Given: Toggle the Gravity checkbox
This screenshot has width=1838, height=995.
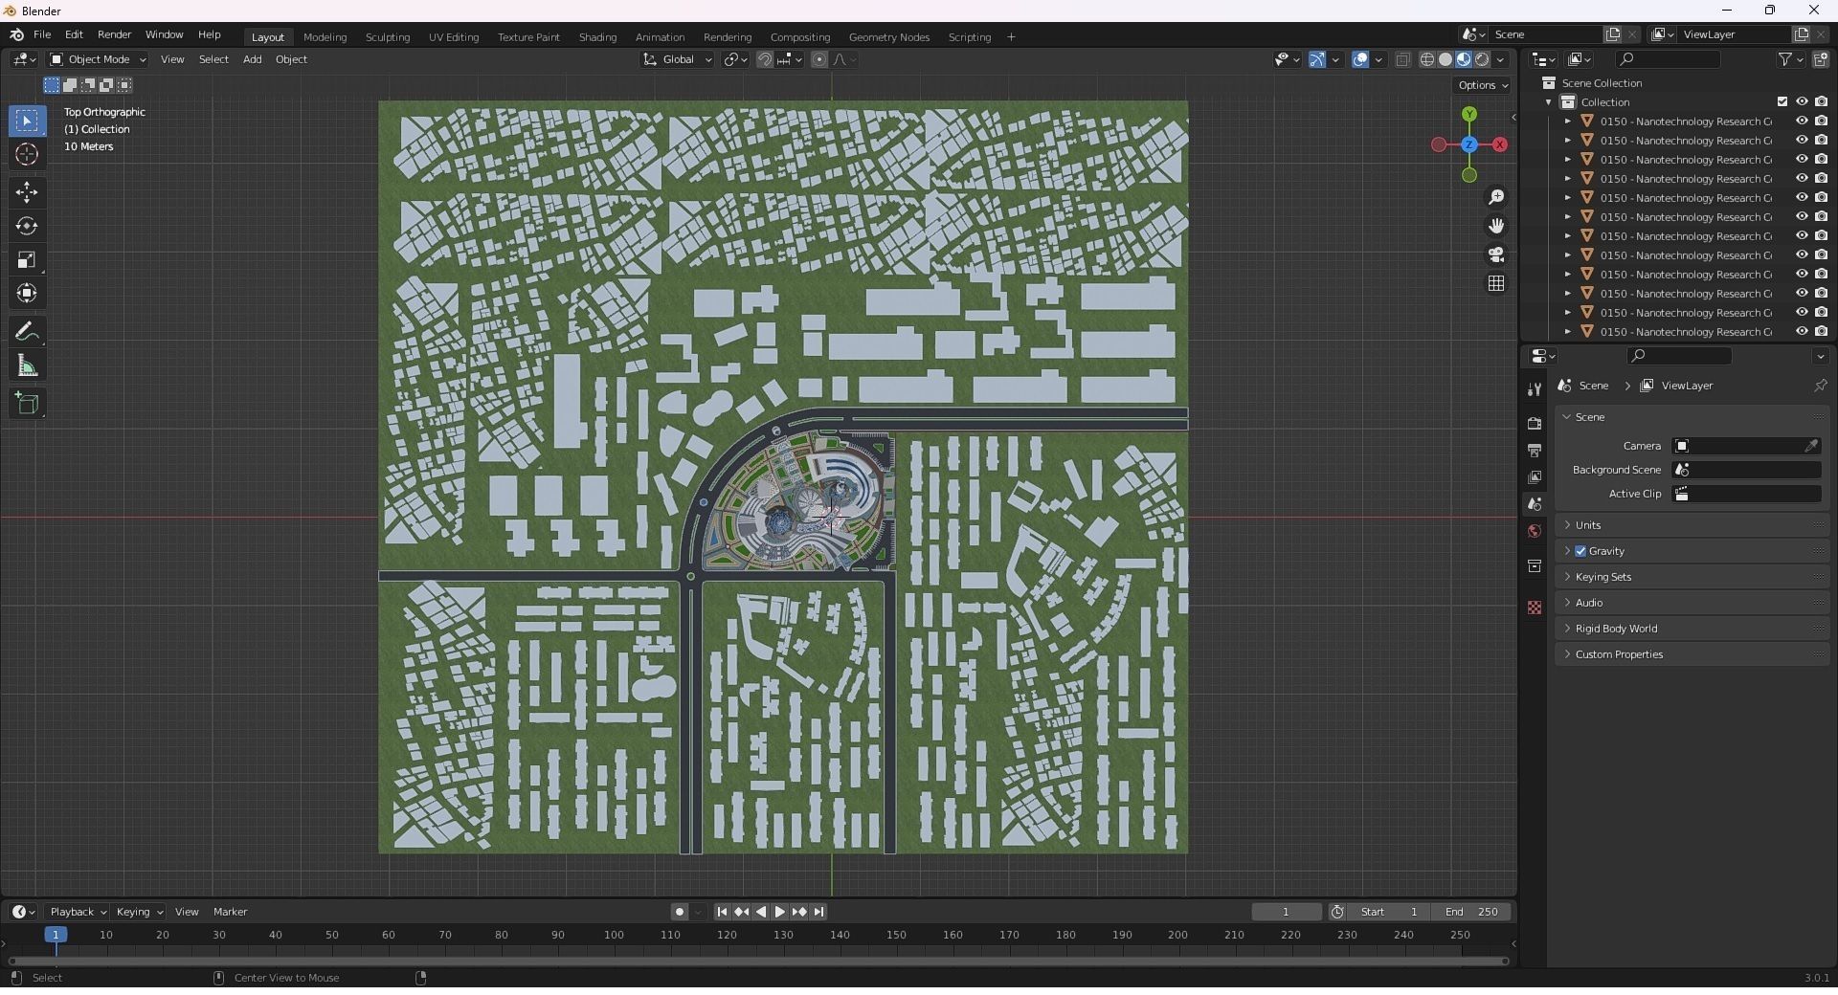Looking at the screenshot, I should 1580,551.
